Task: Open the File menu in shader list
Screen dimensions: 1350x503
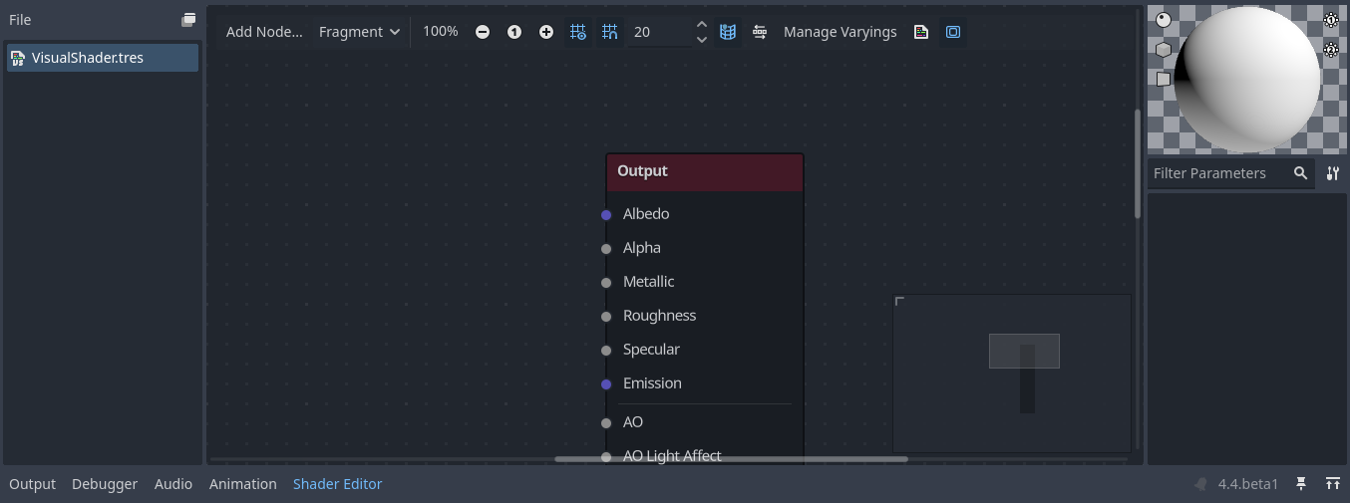Action: [20, 20]
